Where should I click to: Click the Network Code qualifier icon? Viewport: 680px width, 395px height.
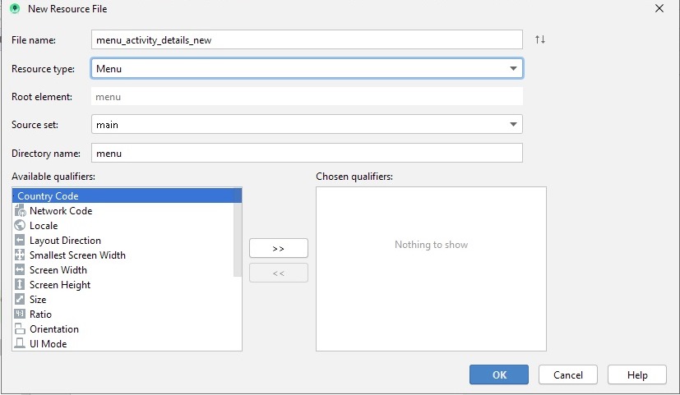point(21,211)
